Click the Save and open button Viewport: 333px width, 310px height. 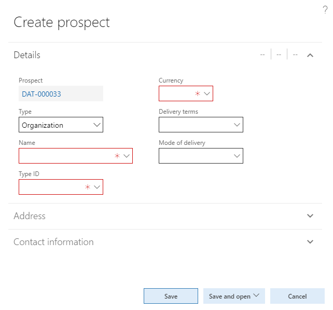pyautogui.click(x=234, y=296)
